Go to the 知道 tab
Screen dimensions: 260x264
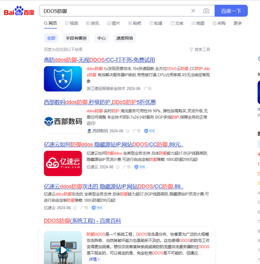[x=156, y=23]
